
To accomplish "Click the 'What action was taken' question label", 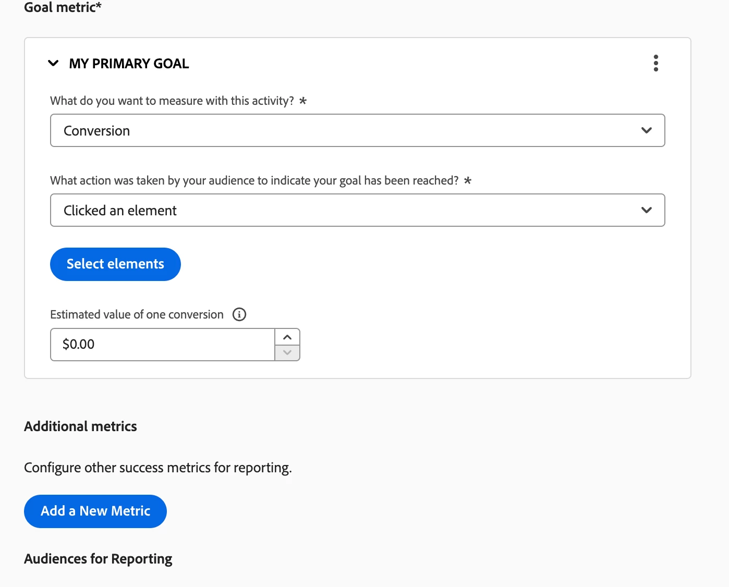I will click(x=254, y=180).
